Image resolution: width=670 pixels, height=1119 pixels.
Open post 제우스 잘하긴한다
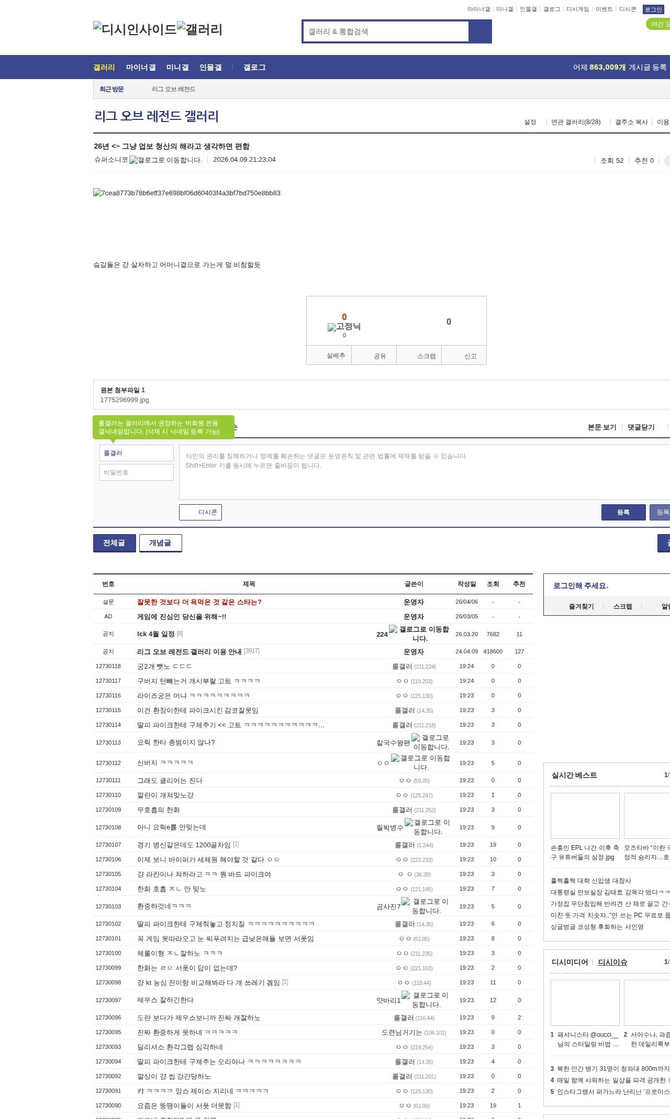pos(165,1000)
